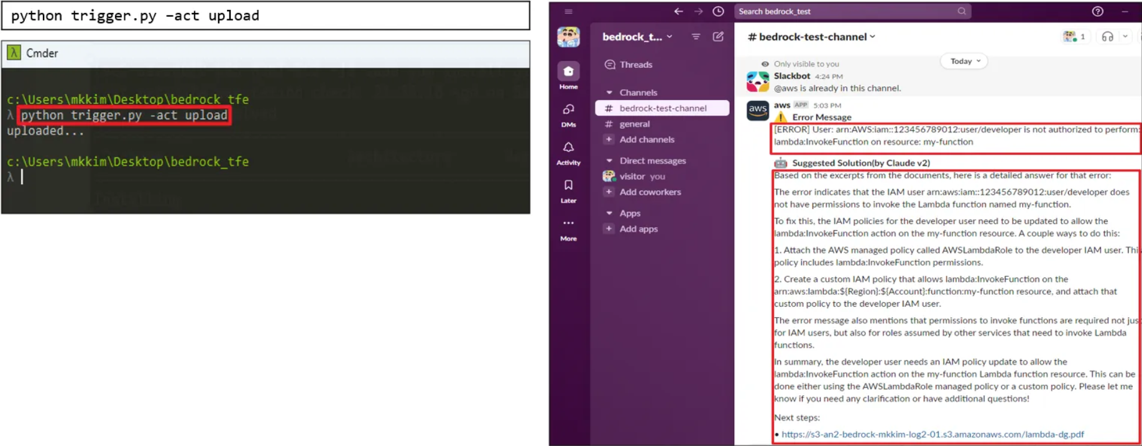Collapse the Channels section
This screenshot has width=1142, height=446.
(x=609, y=93)
